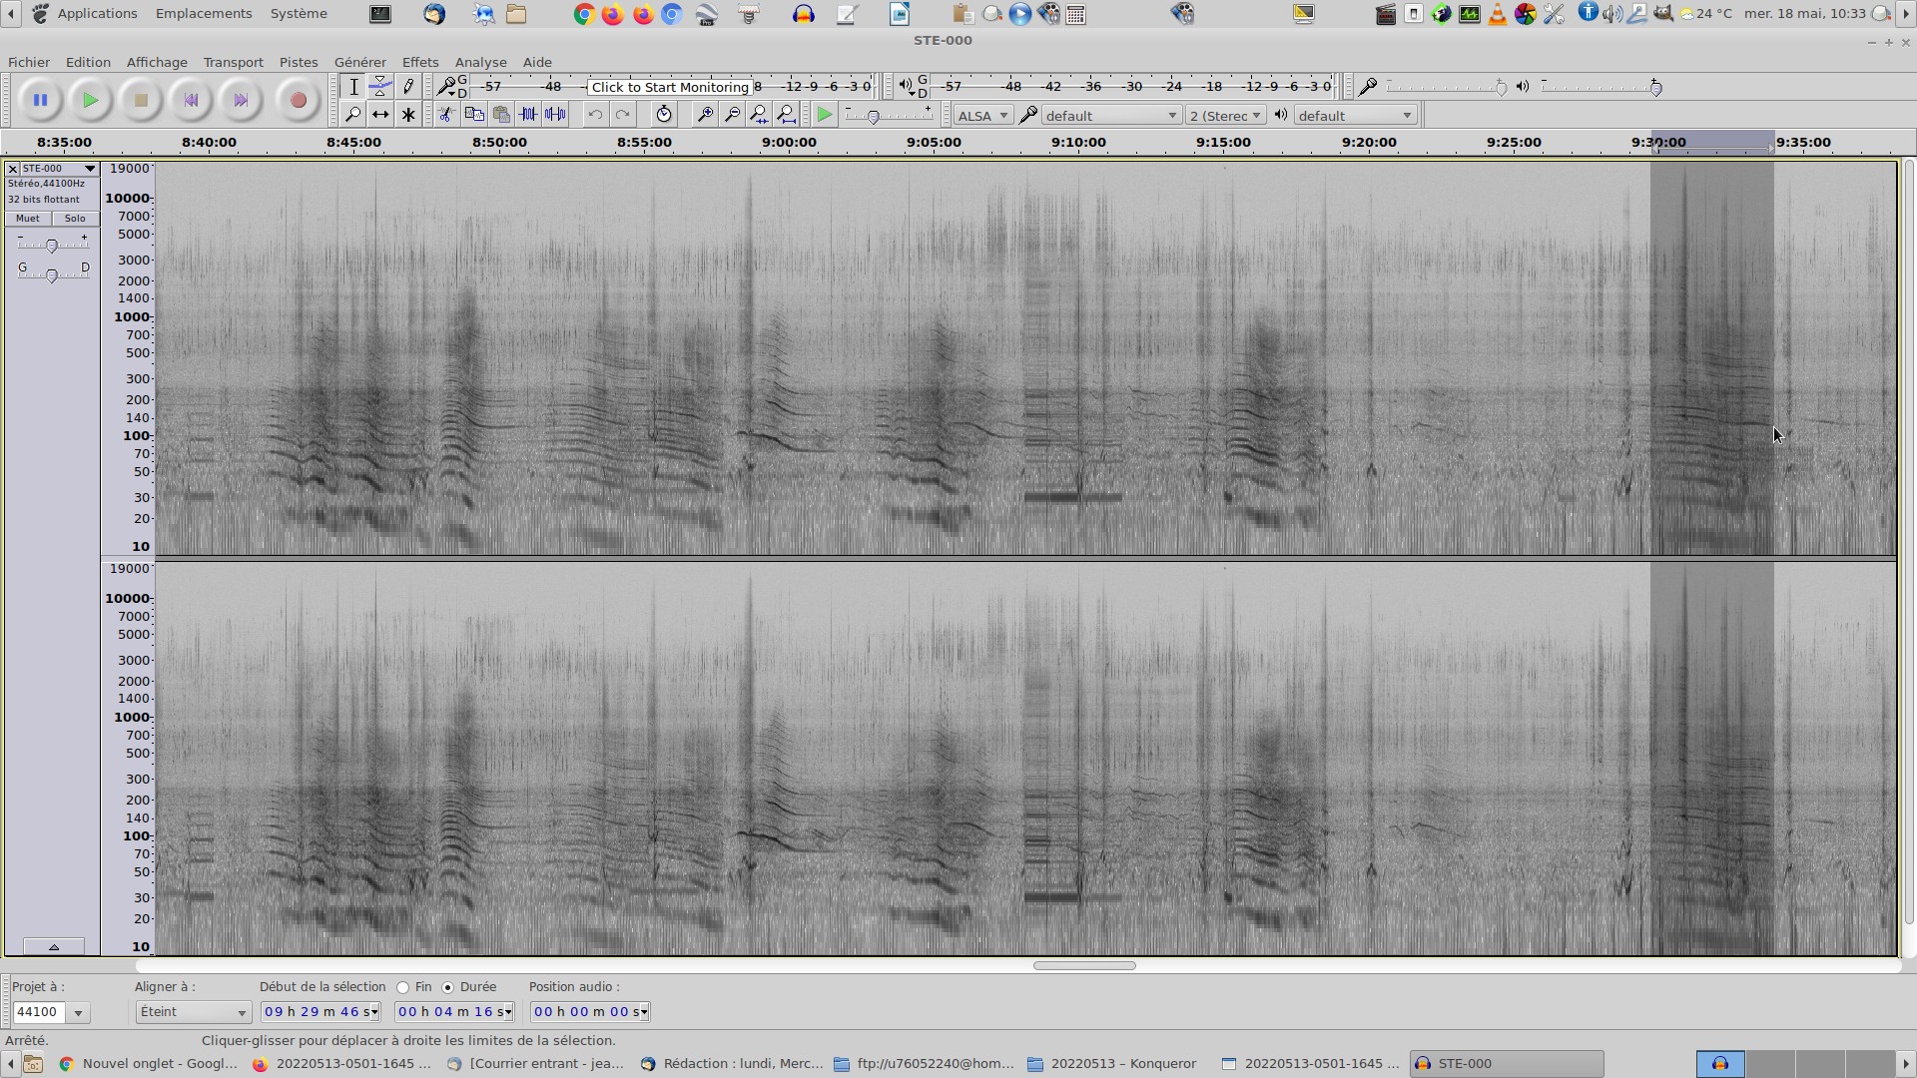Screen dimensions: 1917x1078
Task: Select the Time Shift tool
Action: [380, 115]
